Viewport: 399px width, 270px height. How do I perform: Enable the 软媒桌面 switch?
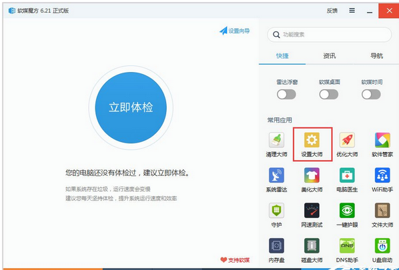tap(329, 95)
